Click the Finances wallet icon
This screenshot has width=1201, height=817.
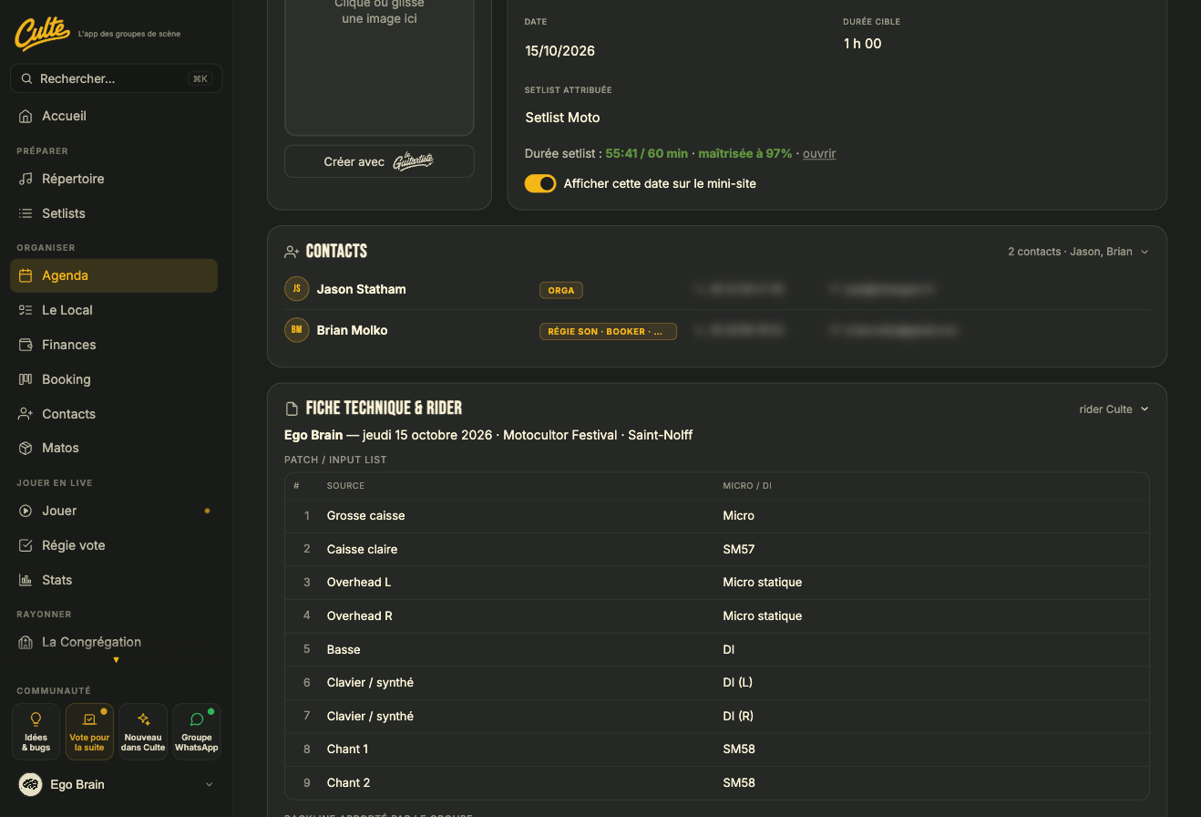tap(26, 345)
